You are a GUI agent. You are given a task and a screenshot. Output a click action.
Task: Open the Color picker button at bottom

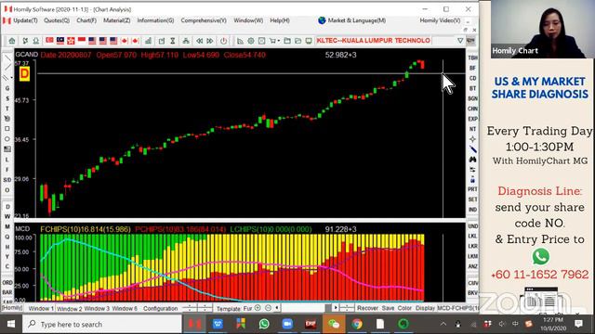coord(404,308)
